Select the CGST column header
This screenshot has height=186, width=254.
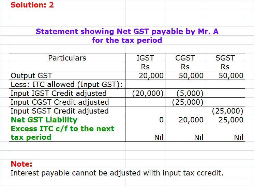click(185, 58)
